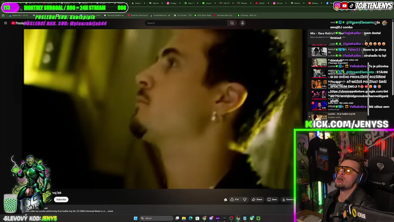The image size is (394, 222).
Task: Switch to the Nákup browser tab
Action: (x=315, y=3)
